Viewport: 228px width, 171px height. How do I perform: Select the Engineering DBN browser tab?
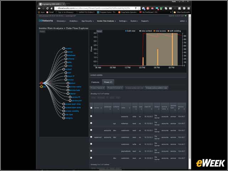point(52,4)
